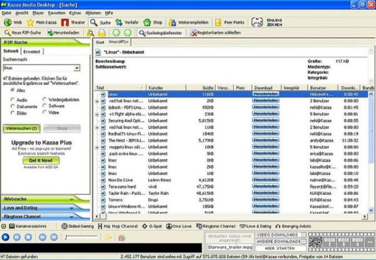Open the Player menu

point(38,13)
